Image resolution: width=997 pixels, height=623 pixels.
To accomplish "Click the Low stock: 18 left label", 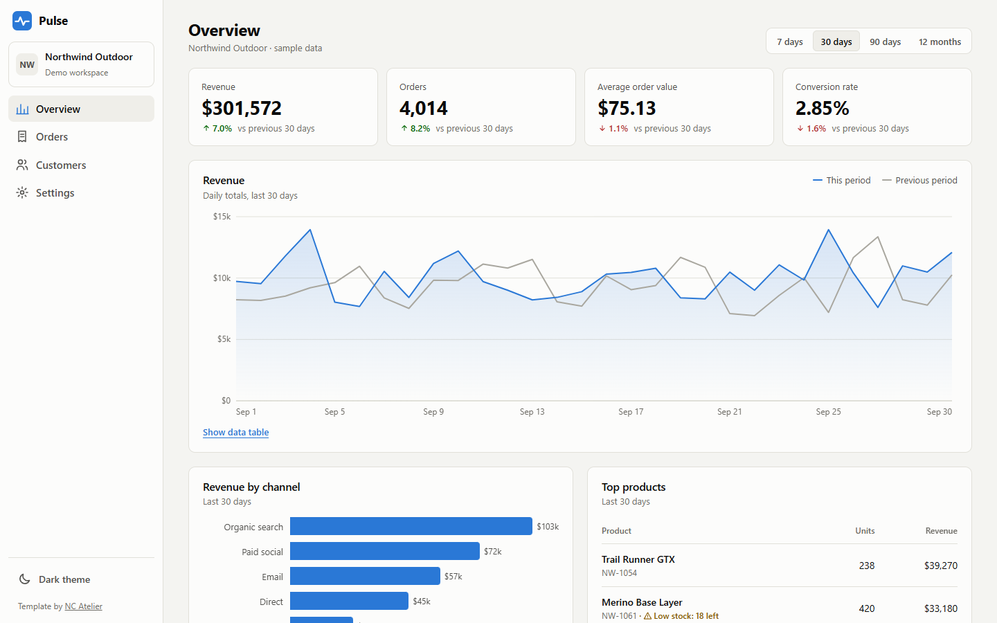I will pos(686,616).
